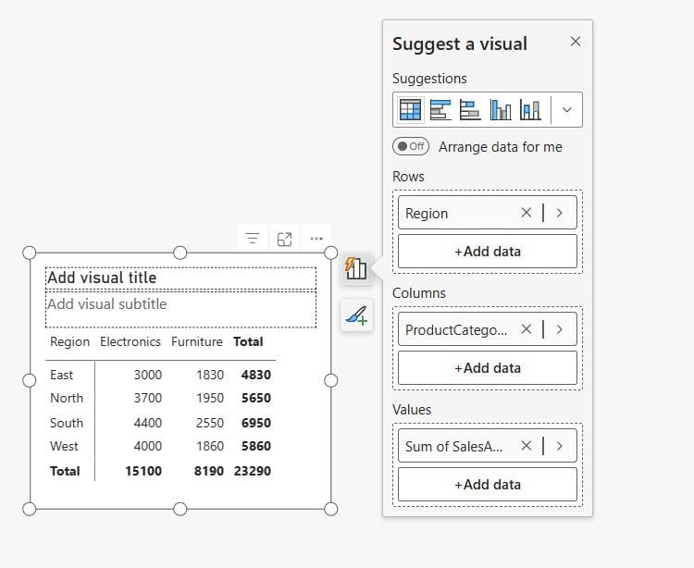Viewport: 694px width, 568px height.
Task: Toggle Arrange data for me switch
Action: pyautogui.click(x=411, y=146)
